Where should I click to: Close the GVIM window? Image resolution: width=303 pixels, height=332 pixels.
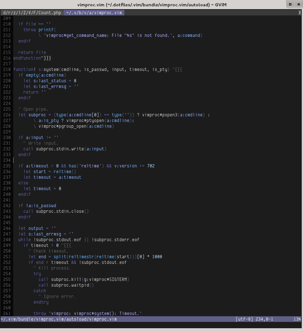(x=298, y=4)
